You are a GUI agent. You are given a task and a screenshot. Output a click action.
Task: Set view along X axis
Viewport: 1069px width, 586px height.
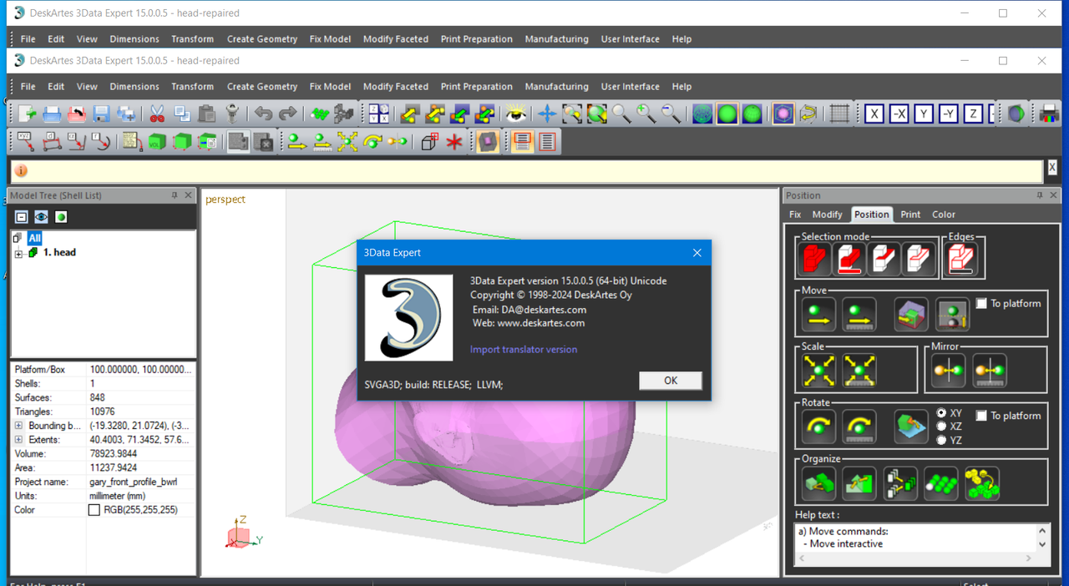pos(874,114)
